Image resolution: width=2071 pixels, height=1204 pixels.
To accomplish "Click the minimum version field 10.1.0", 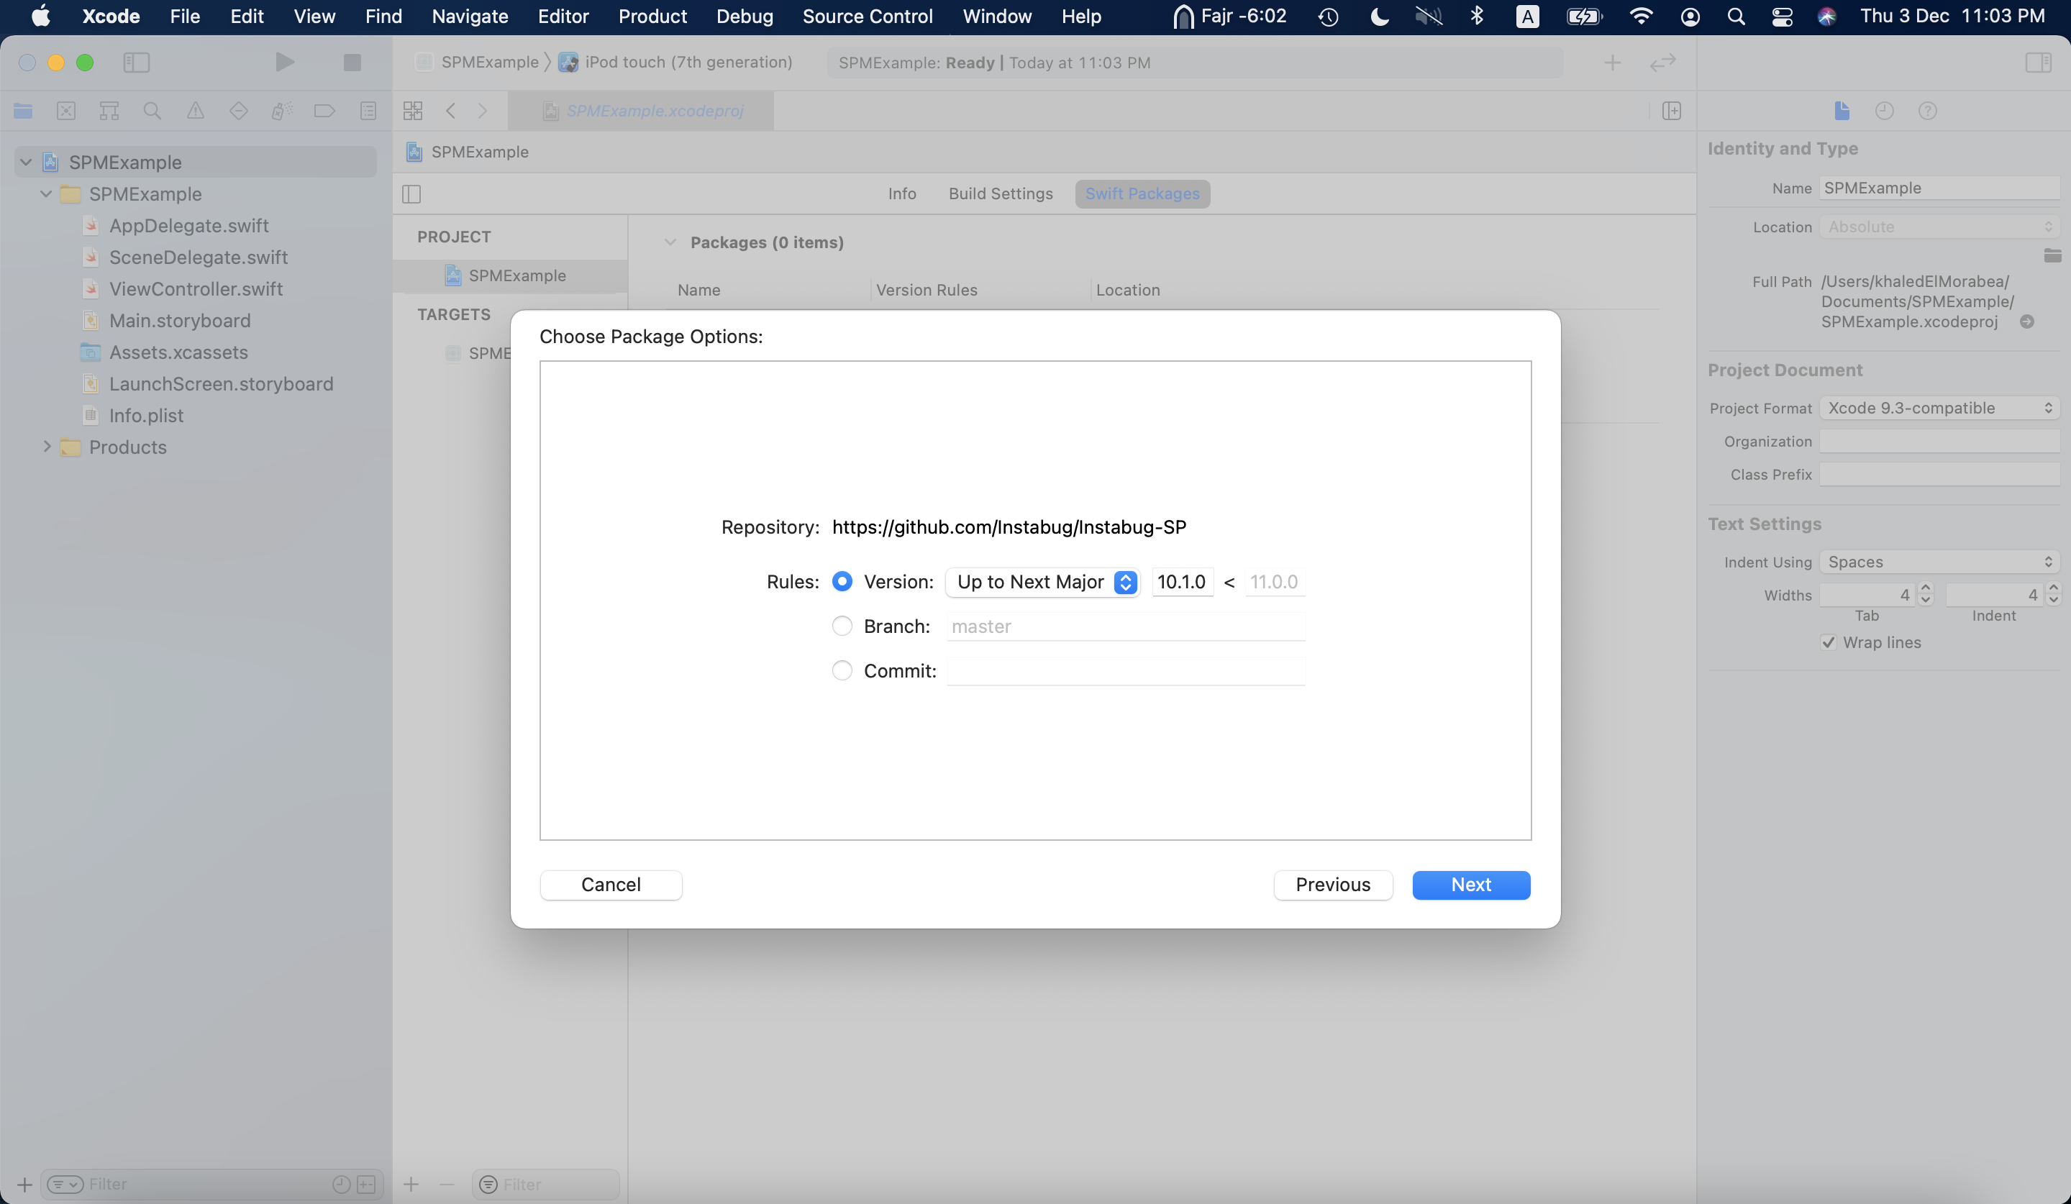I will 1183,582.
